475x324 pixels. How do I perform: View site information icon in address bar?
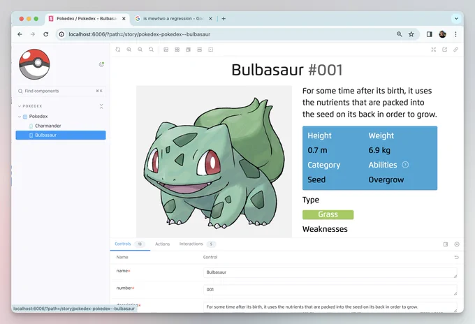pyautogui.click(x=61, y=34)
